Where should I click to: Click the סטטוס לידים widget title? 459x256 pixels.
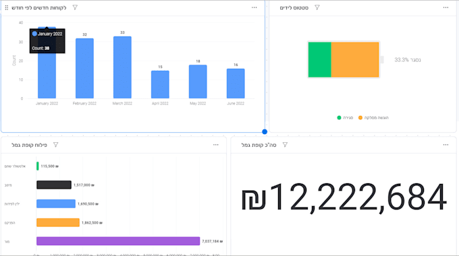click(x=294, y=8)
